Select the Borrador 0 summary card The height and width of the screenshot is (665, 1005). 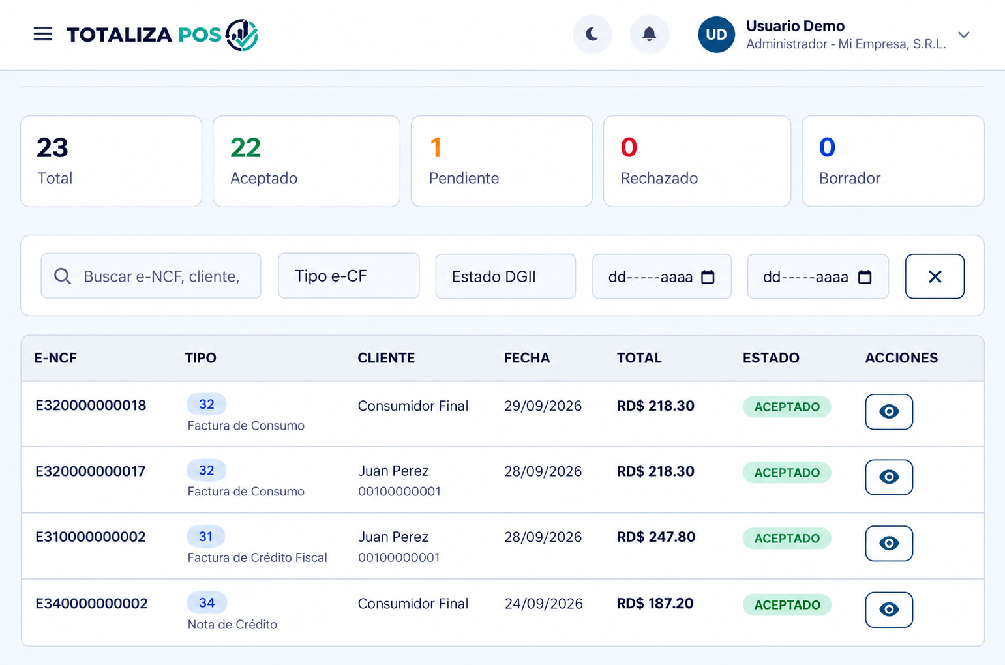(x=893, y=161)
